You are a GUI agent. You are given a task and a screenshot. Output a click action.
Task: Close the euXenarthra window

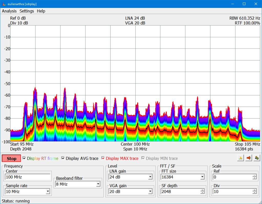coord(256,4)
